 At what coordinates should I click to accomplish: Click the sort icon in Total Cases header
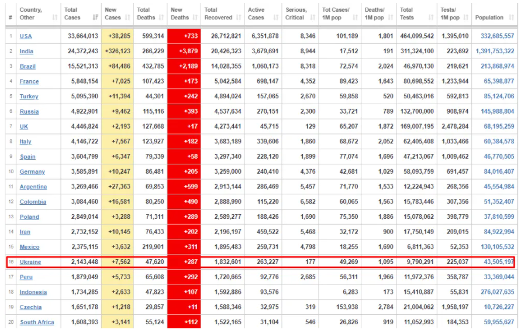click(95, 18)
